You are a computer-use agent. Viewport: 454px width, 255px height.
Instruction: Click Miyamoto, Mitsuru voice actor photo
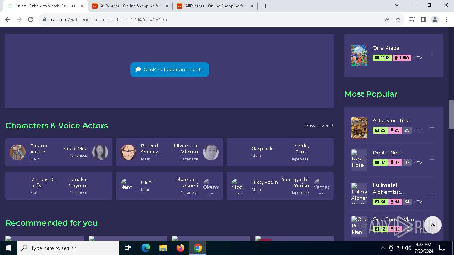211,152
